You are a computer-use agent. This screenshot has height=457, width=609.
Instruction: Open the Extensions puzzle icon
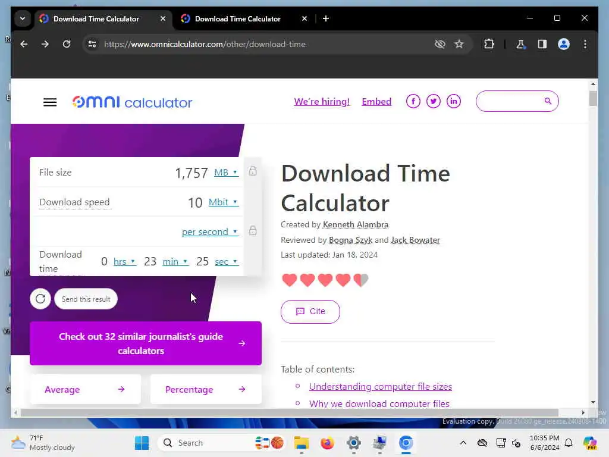(489, 44)
